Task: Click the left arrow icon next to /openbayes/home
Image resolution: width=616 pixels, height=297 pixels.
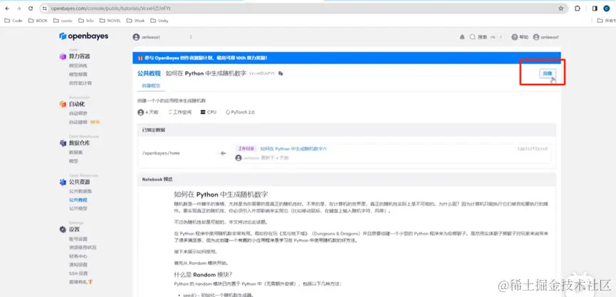Action: point(223,153)
